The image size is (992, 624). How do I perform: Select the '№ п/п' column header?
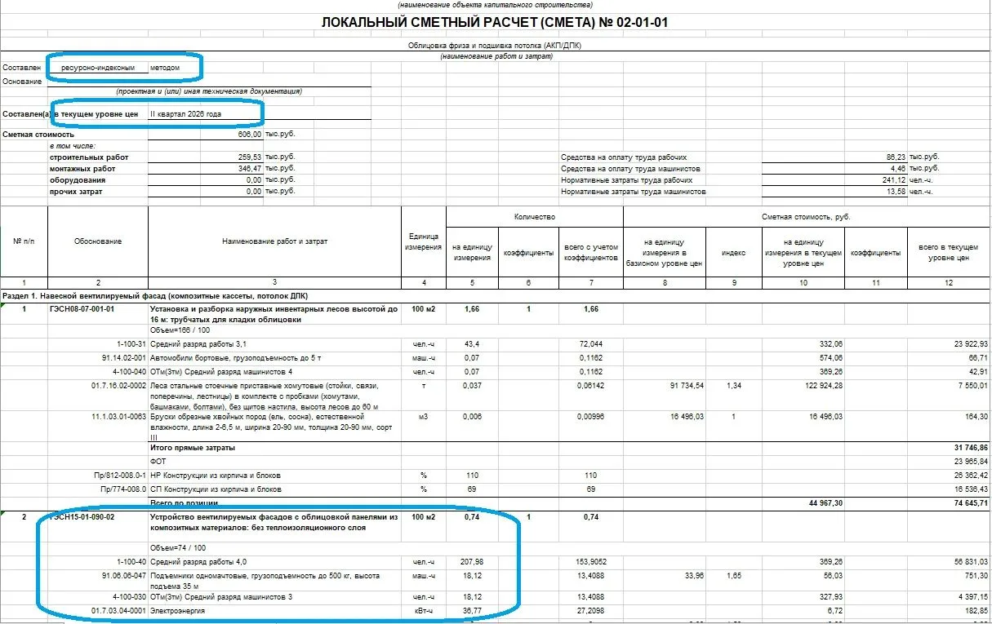[x=24, y=241]
